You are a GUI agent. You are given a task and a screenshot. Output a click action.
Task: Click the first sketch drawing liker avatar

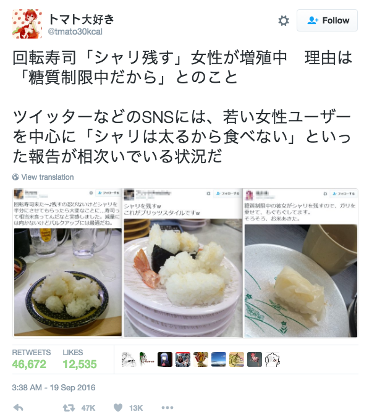(x=129, y=359)
